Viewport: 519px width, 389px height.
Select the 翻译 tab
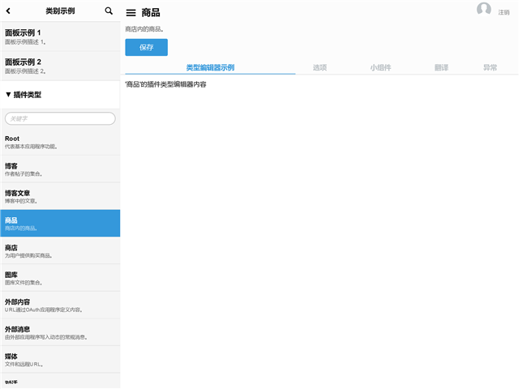point(441,68)
